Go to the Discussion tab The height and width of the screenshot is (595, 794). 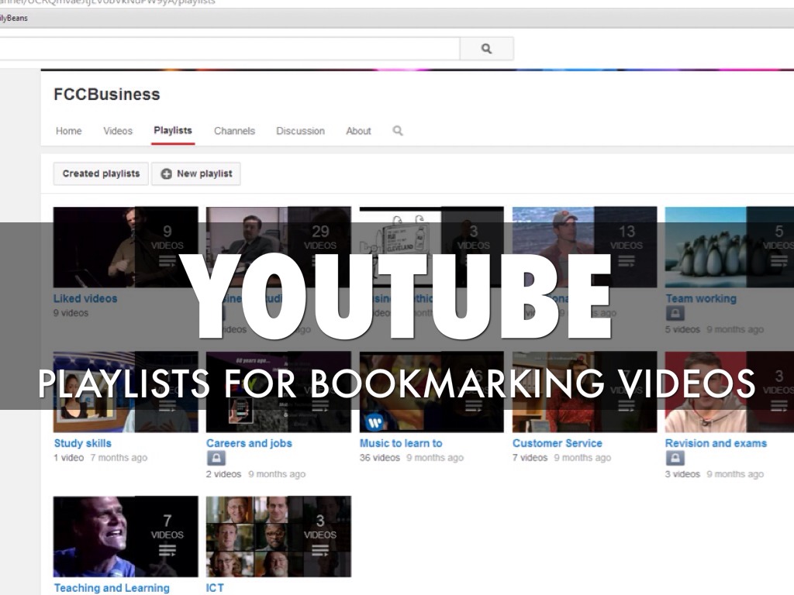tap(300, 131)
